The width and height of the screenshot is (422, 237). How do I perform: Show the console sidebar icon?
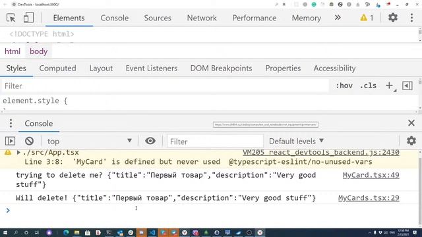coord(11,141)
